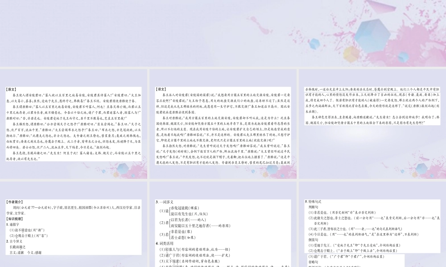Click the line '非若是也(像)'
The image size is (446, 267).
tap(182, 232)
